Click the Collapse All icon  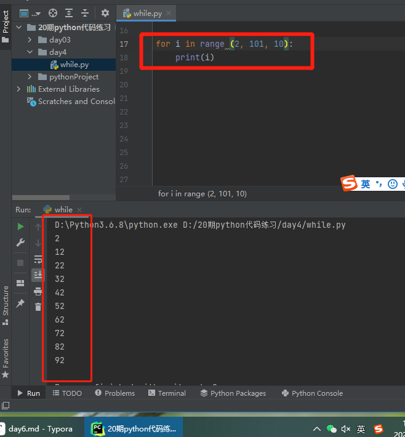85,13
